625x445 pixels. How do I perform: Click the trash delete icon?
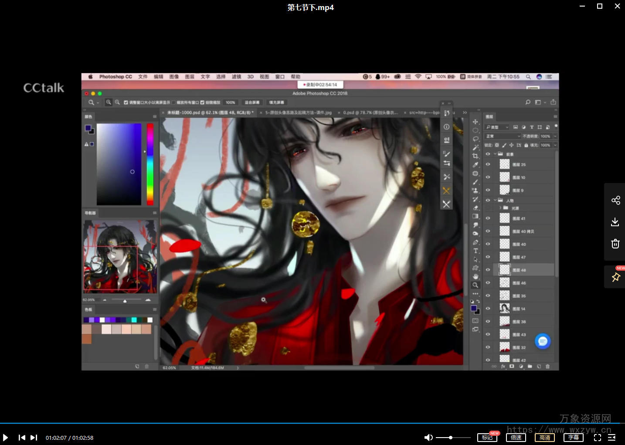[x=615, y=244]
